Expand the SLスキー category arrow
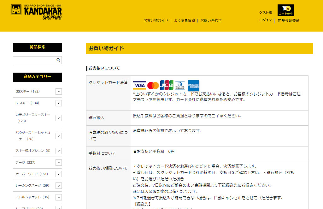The width and height of the screenshot is (323, 209). click(x=59, y=103)
